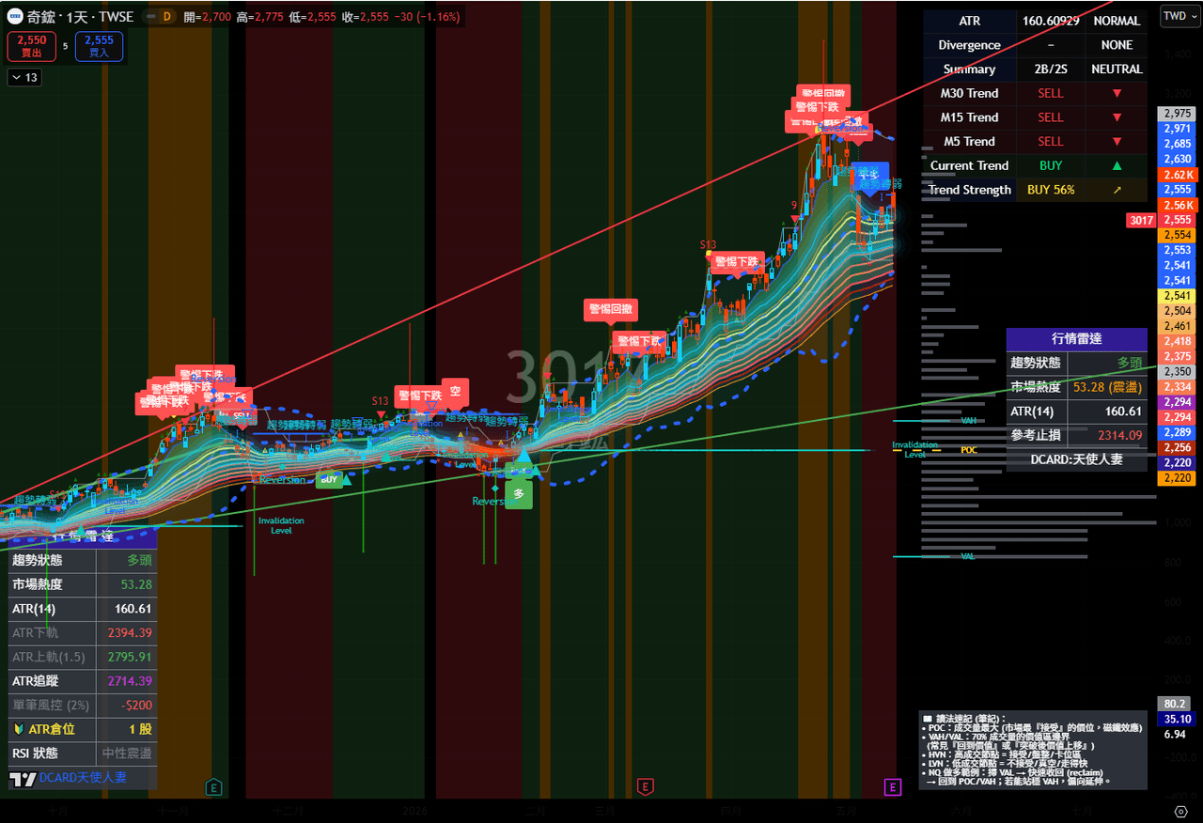
Task: Click the Summary 2B/2S cell
Action: [x=1051, y=69]
